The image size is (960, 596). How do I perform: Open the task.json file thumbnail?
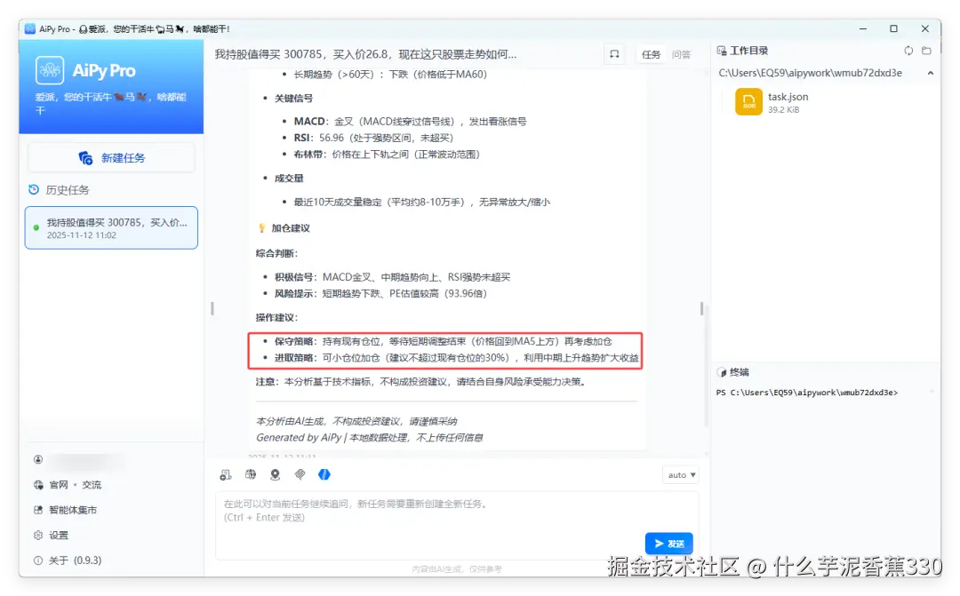[x=749, y=102]
